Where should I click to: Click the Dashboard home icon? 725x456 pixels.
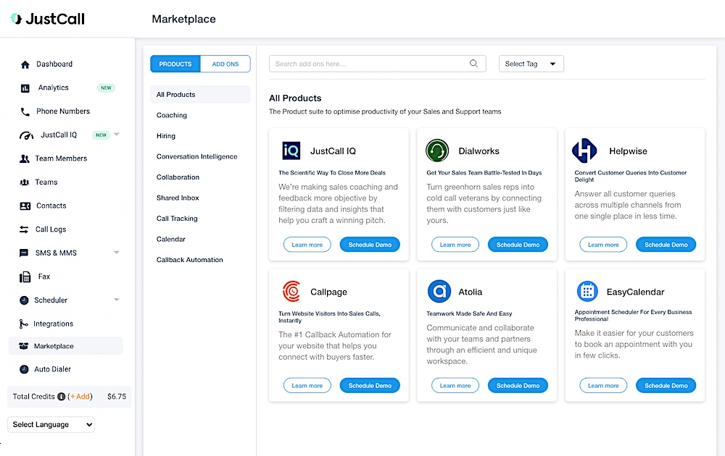coord(25,64)
